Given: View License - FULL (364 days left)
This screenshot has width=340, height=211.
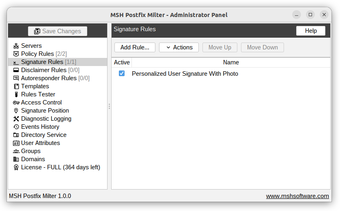Looking at the screenshot, I should (60, 168).
